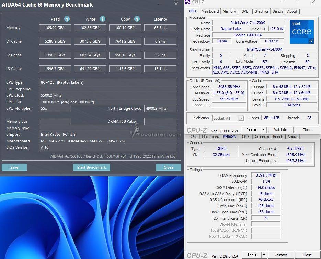
Task: Click Threads value 28
Action: (309, 118)
